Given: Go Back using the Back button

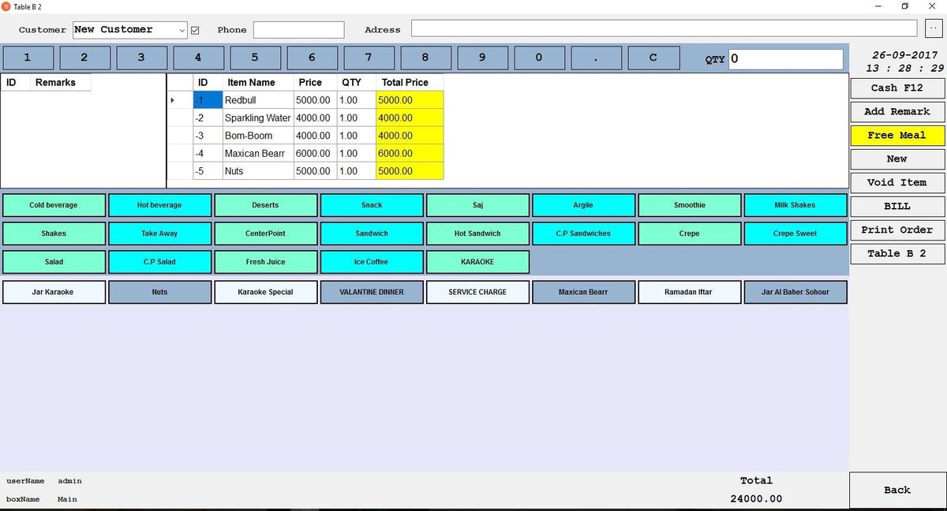Looking at the screenshot, I should coord(897,490).
